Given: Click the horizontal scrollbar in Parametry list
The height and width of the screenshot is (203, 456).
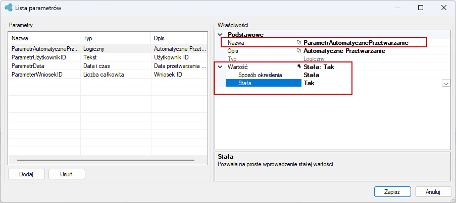Looking at the screenshot, I should click(106, 160).
